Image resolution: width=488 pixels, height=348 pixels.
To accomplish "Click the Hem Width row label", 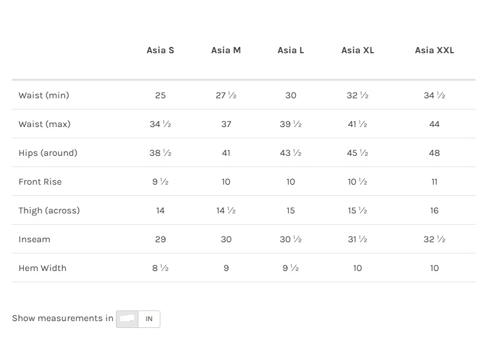I will click(x=43, y=268).
